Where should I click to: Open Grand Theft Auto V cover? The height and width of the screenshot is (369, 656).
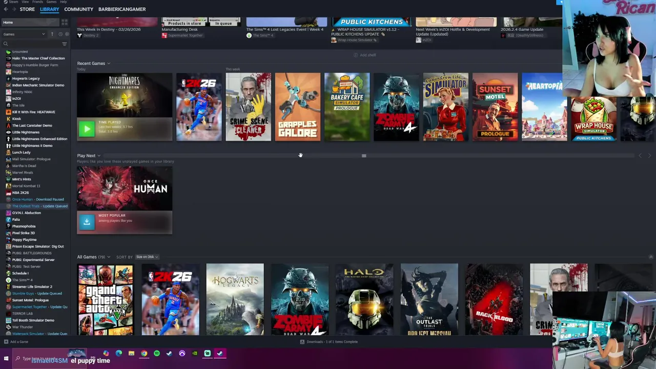[x=105, y=300]
